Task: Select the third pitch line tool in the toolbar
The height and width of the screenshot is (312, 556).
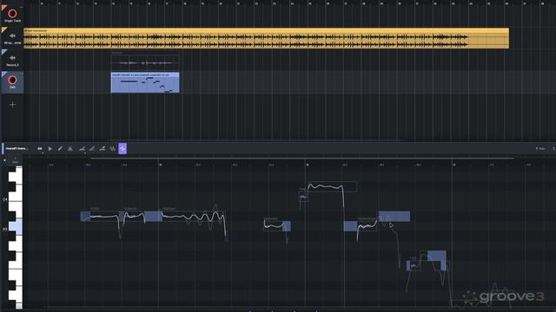Action: 103,149
